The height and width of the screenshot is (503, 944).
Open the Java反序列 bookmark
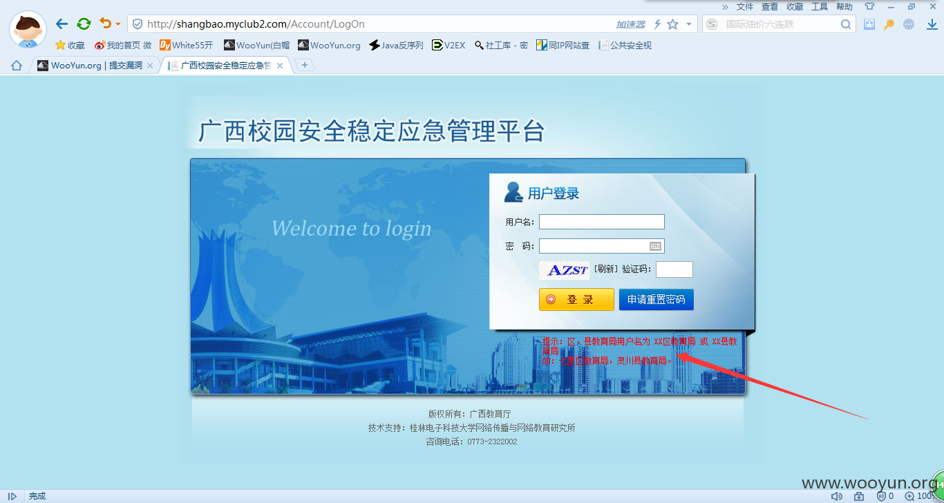[397, 46]
